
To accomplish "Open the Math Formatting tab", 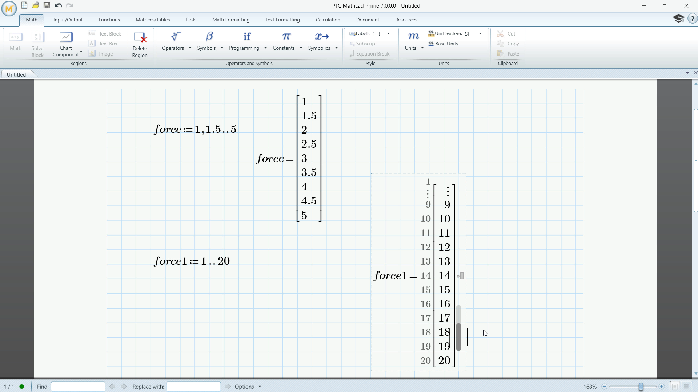I will (231, 20).
